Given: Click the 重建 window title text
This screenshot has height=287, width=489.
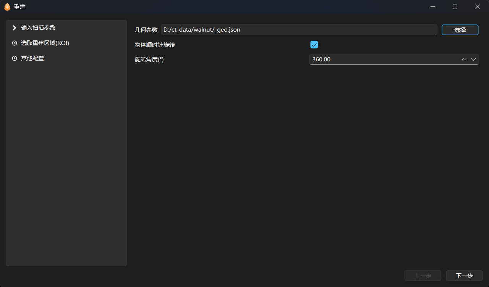Looking at the screenshot, I should pyautogui.click(x=19, y=7).
